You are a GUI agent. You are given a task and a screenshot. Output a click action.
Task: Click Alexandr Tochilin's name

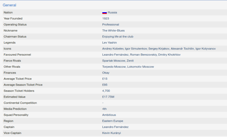tap(182, 49)
